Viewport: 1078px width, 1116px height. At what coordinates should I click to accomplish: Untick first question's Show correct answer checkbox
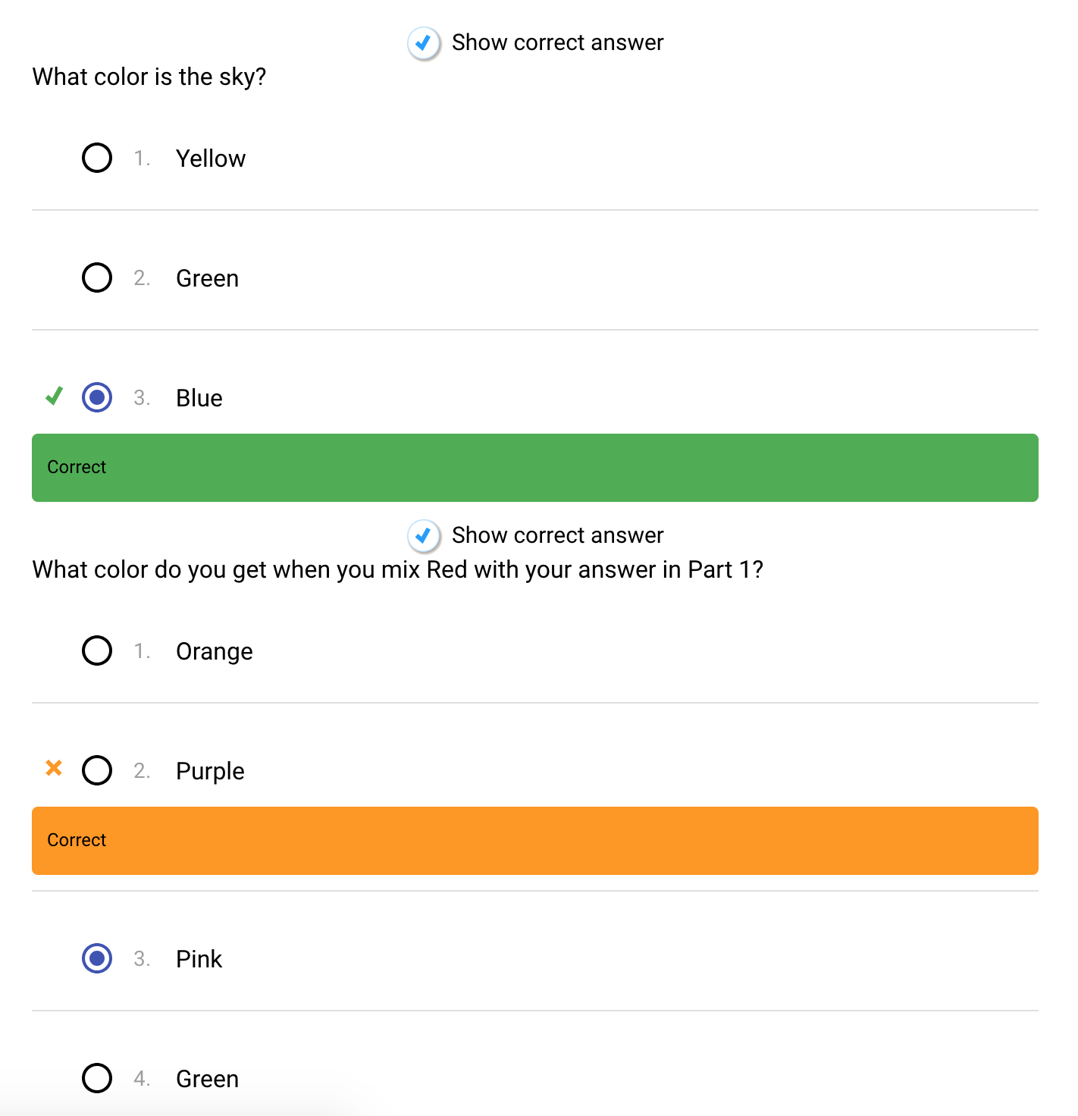click(424, 42)
